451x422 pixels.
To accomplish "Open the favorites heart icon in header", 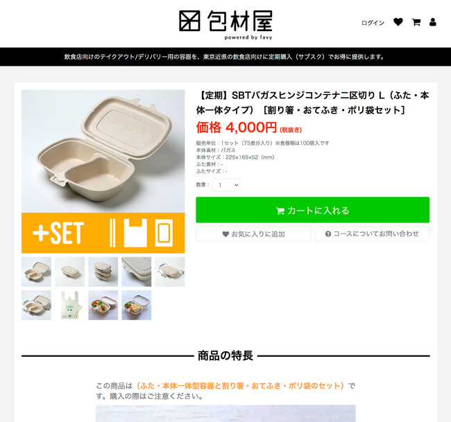I will click(398, 22).
